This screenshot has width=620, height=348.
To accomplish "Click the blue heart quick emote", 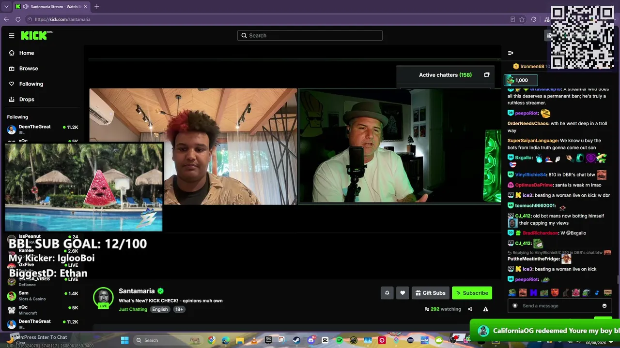I will pos(597,292).
